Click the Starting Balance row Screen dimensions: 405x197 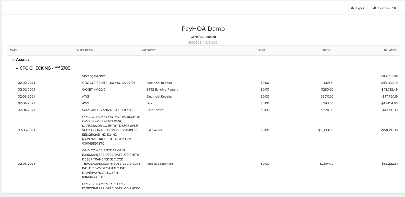click(203, 76)
